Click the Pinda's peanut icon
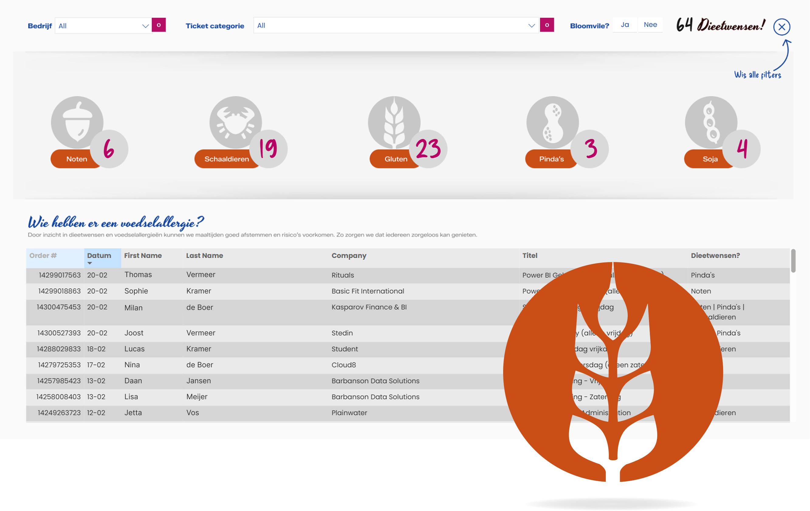Image resolution: width=810 pixels, height=511 pixels. click(x=552, y=122)
